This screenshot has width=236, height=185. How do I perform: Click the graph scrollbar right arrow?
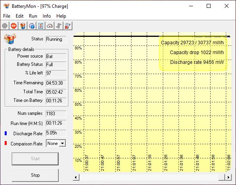click(229, 177)
